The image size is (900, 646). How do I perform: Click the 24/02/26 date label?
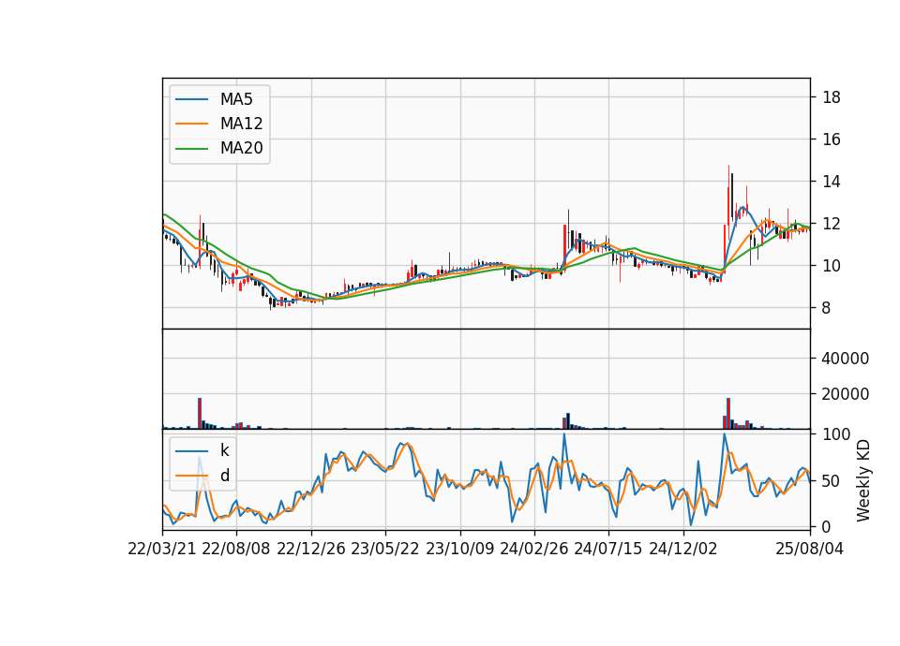click(534, 549)
